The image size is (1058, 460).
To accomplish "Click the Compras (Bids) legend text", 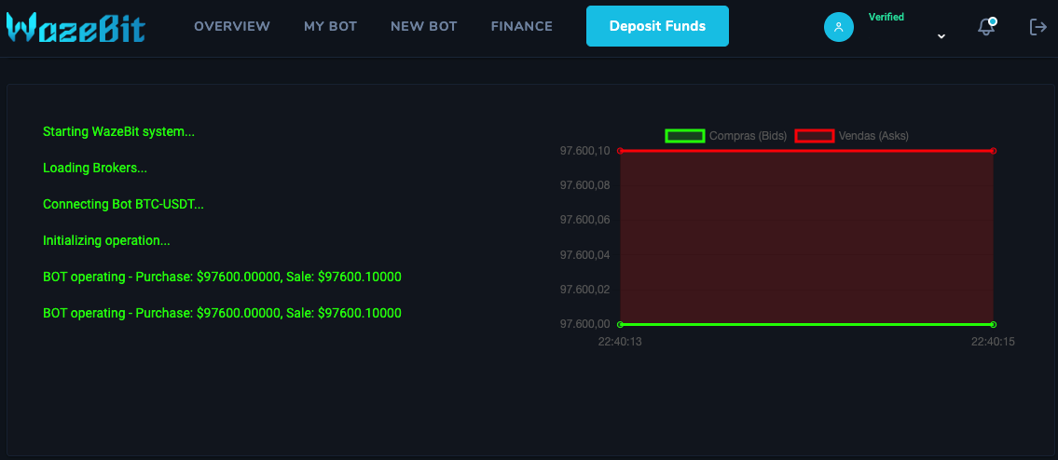I will pos(749,136).
